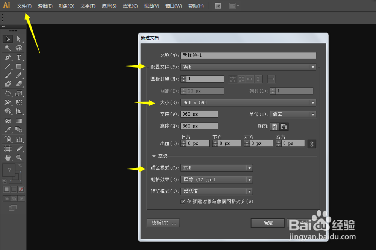
Task: Click 确定 to create the document
Action: pyautogui.click(x=267, y=223)
